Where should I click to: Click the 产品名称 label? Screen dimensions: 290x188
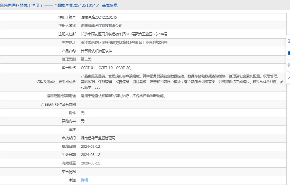(68, 51)
